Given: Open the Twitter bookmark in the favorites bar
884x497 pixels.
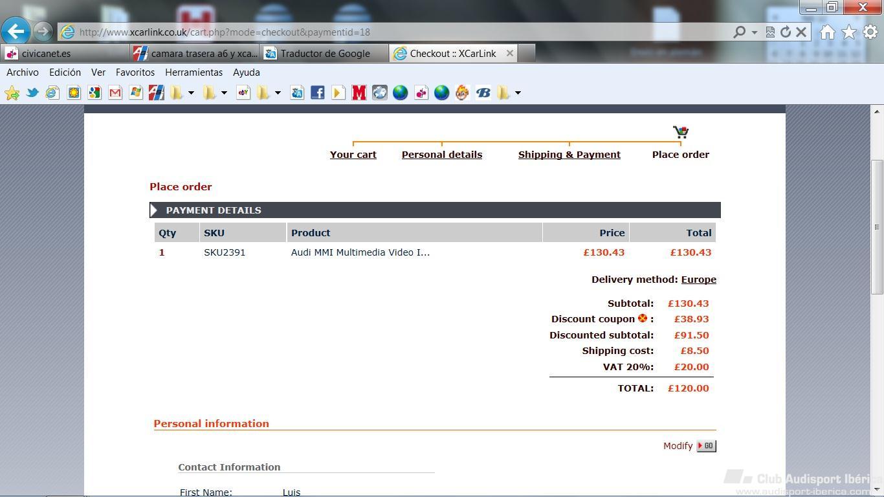Looking at the screenshot, I should (32, 93).
